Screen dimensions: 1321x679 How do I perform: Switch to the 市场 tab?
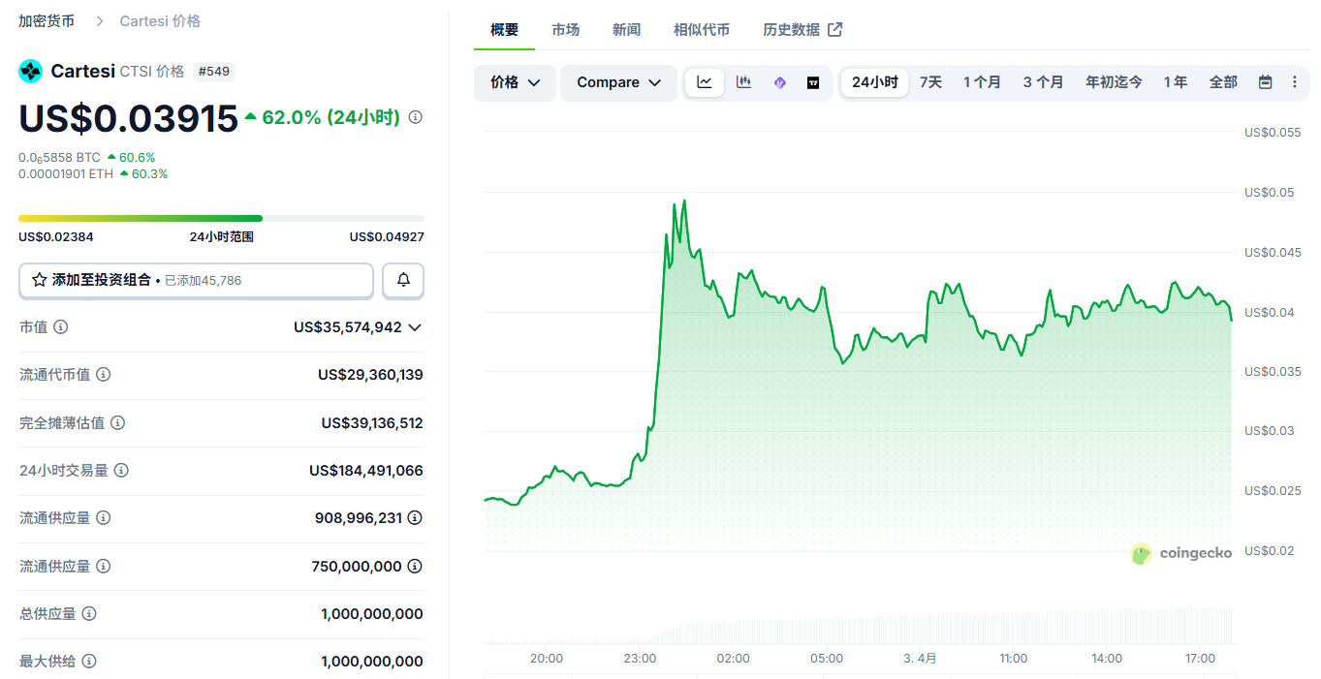pos(565,29)
